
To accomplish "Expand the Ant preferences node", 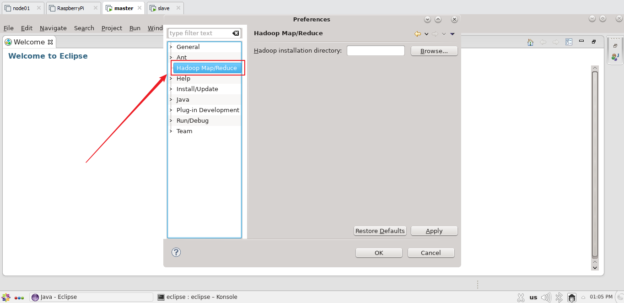I will coord(171,57).
